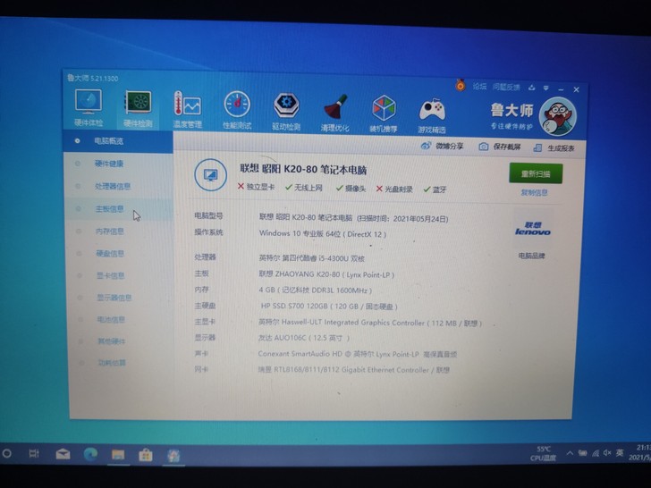Click RTL8168 Gigabit Ethernet Controller text
The height and width of the screenshot is (488, 651).
pos(354,369)
